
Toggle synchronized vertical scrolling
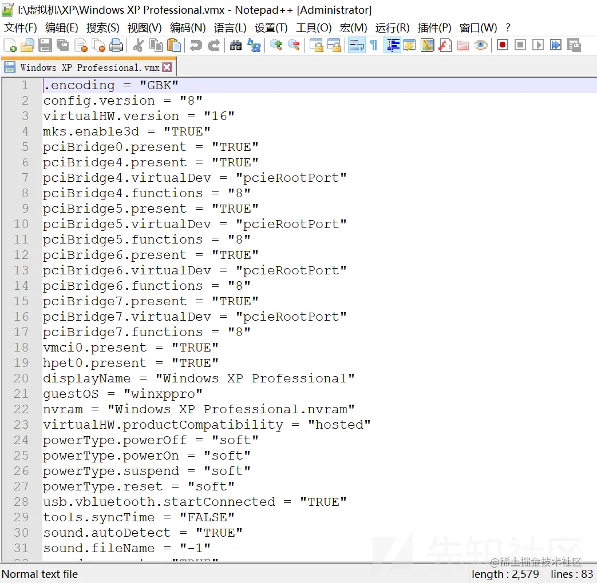tap(316, 45)
